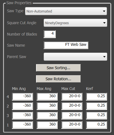Select the Number of Blades field
This screenshot has height=135, width=114.
click(x=50, y=34)
